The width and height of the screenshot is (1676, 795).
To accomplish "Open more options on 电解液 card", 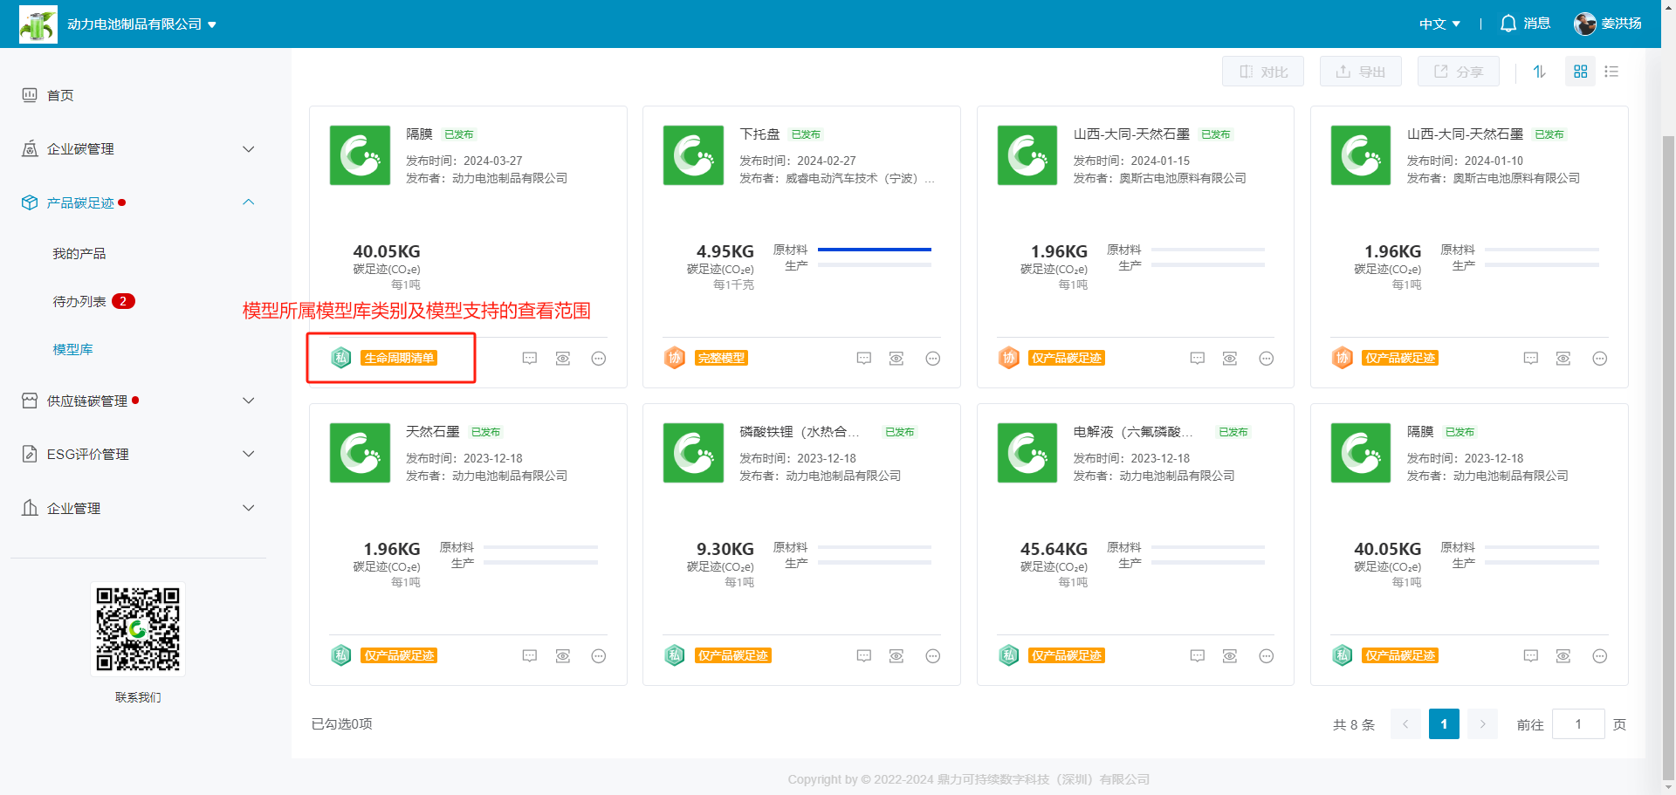I will tap(1266, 656).
